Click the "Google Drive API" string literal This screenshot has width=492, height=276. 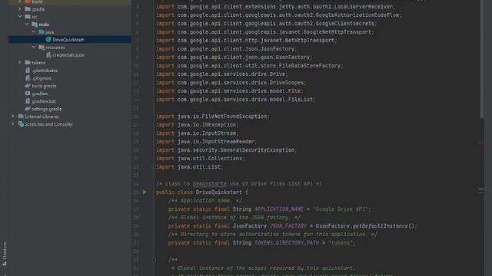pos(341,209)
